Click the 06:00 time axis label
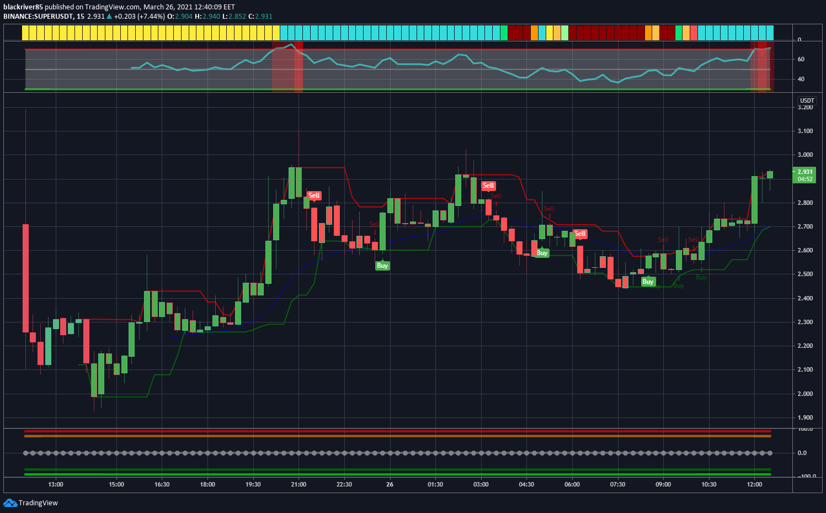The height and width of the screenshot is (513, 826). [572, 484]
